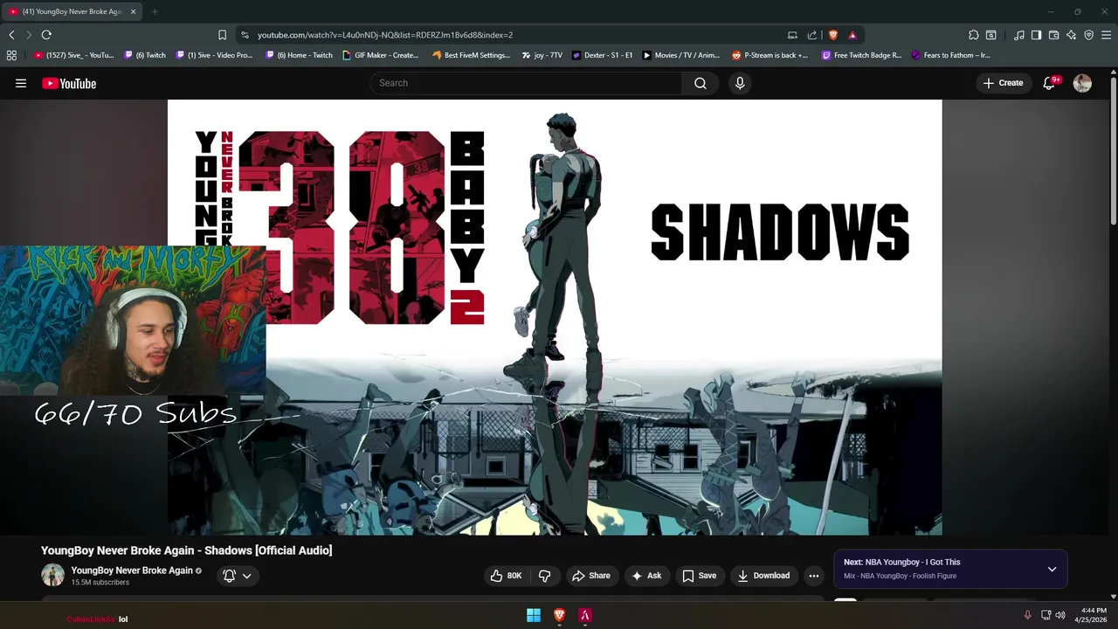Toggle the browser sidebar panel
1118x629 pixels.
pyautogui.click(x=1036, y=35)
